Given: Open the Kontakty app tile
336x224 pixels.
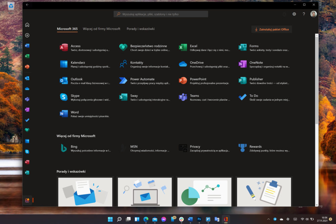Looking at the screenshot, I should click(144, 64).
